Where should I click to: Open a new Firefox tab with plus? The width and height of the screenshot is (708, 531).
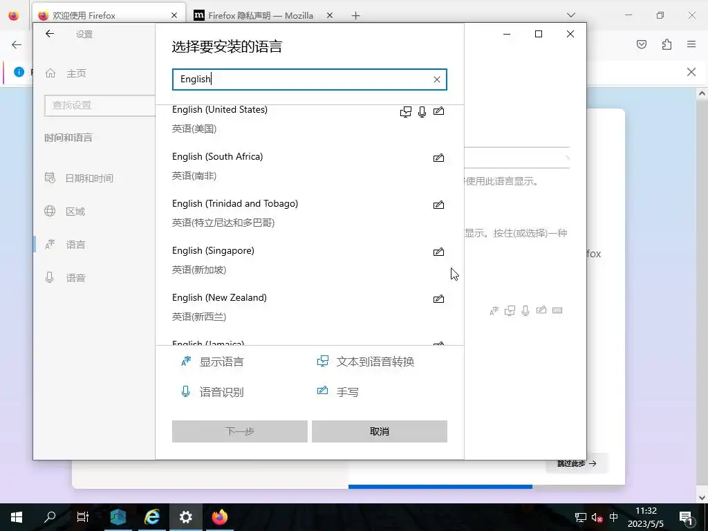pos(356,16)
